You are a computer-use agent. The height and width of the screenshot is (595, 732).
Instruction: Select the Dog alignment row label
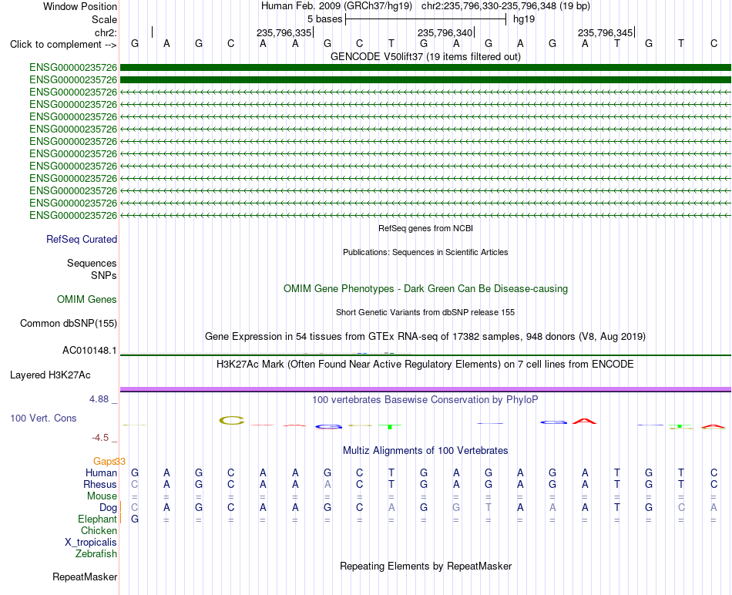pyautogui.click(x=108, y=508)
